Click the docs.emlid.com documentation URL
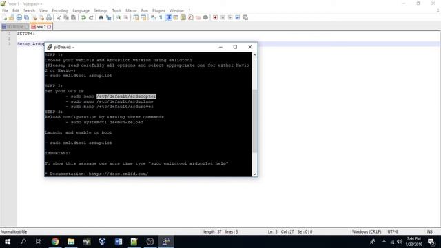The width and height of the screenshot is (441, 248). tap(119, 174)
